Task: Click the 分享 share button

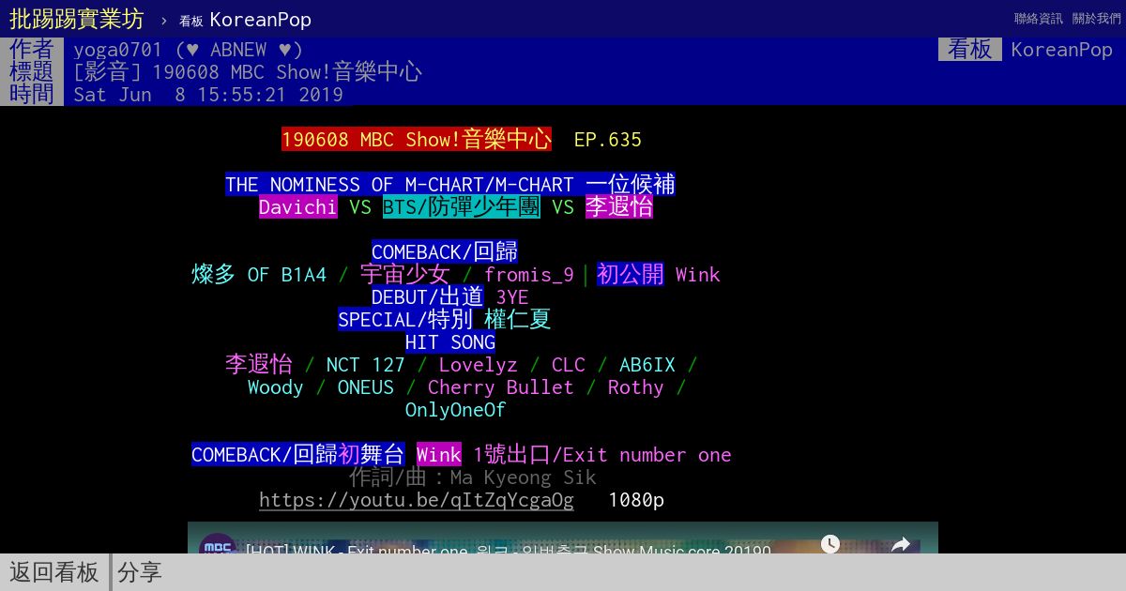Action: pyautogui.click(x=140, y=572)
